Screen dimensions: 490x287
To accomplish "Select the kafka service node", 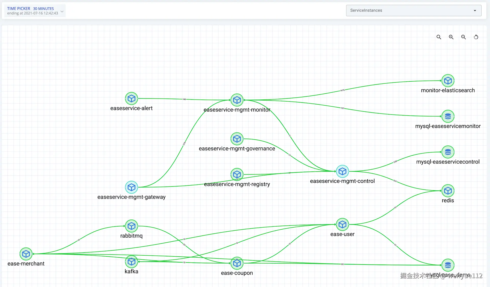I will coord(131,261).
